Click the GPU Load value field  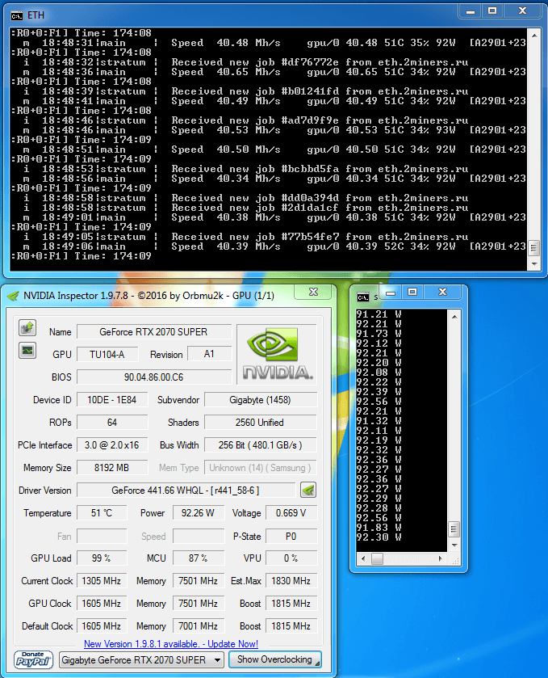click(x=101, y=558)
